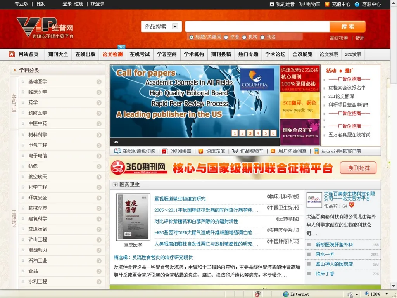The width and height of the screenshot is (397, 298).
Task: Click the arrow icon on 材料科学 row
Action: (99, 135)
